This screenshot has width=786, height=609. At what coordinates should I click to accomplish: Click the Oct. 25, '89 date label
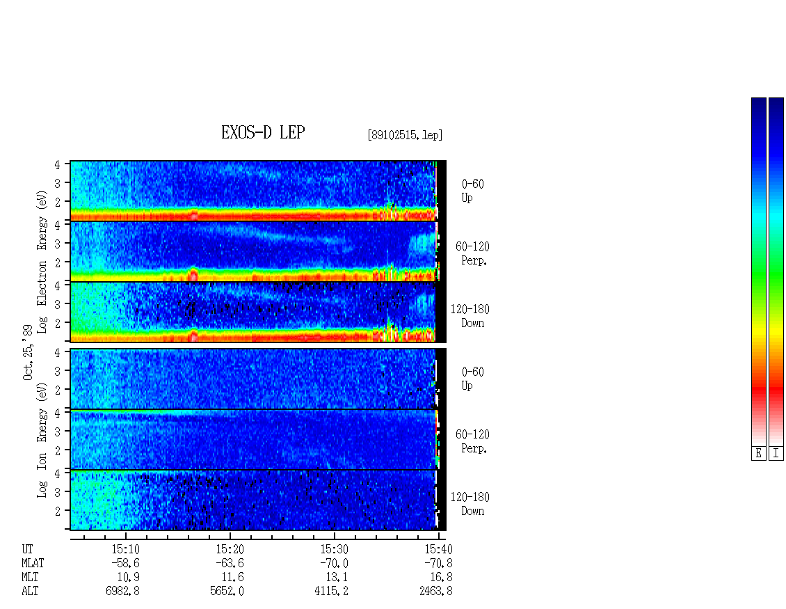tap(28, 352)
